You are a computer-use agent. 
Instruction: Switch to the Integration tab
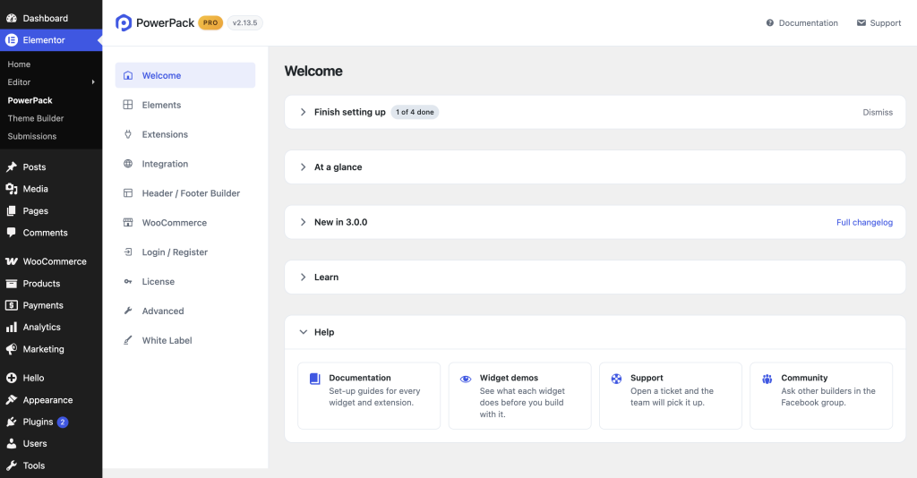(184, 164)
